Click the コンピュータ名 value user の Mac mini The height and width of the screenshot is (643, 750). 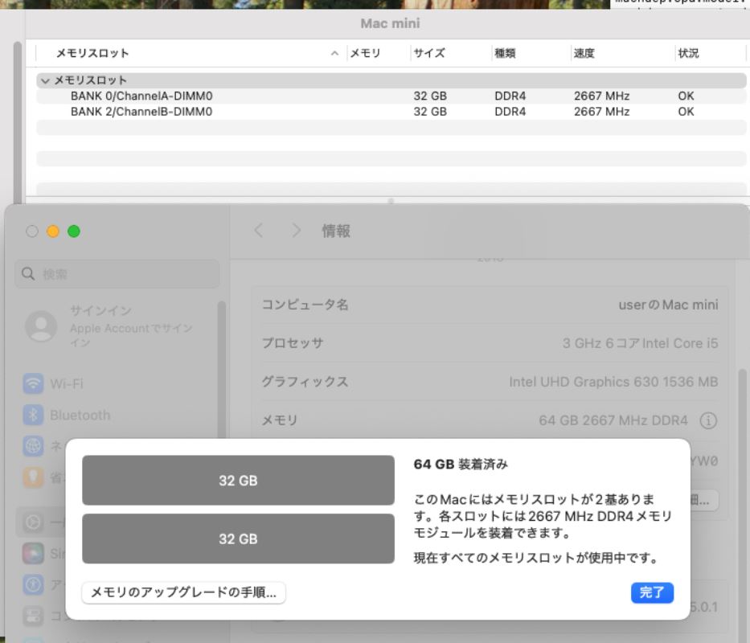(668, 305)
